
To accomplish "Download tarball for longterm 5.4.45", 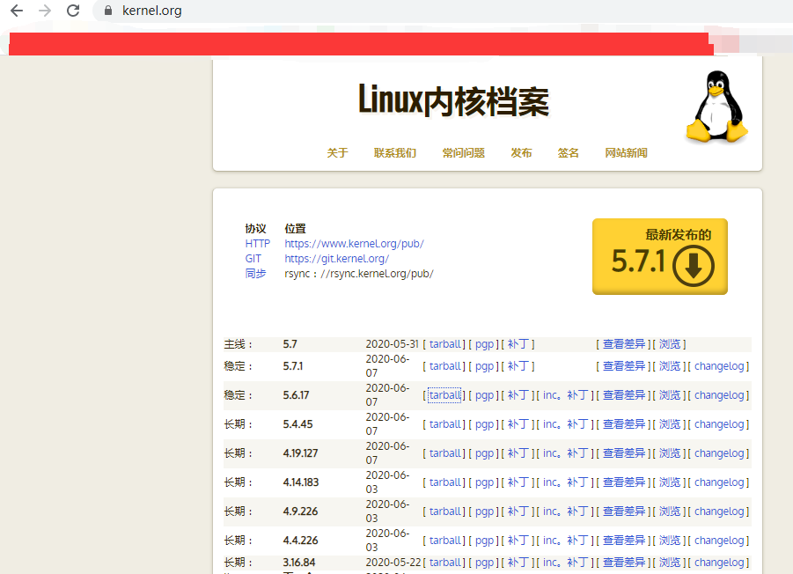I will click(445, 424).
